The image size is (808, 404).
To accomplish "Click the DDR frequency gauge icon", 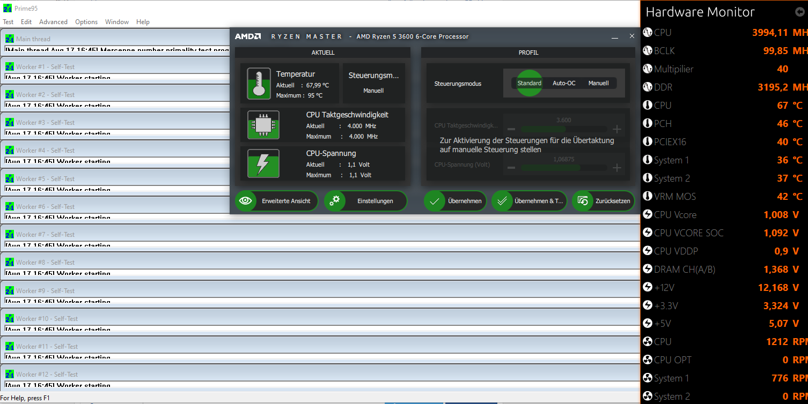I will (x=648, y=87).
